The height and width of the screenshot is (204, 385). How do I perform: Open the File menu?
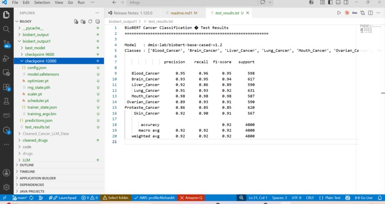[x=15, y=2]
